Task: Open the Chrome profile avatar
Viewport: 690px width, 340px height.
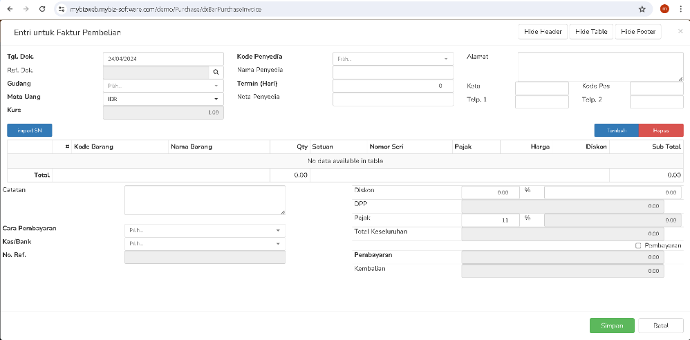Action: click(x=664, y=9)
